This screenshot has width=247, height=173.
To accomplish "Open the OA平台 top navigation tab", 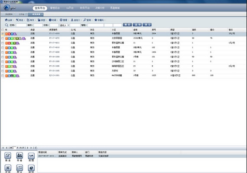I will 70,8.
